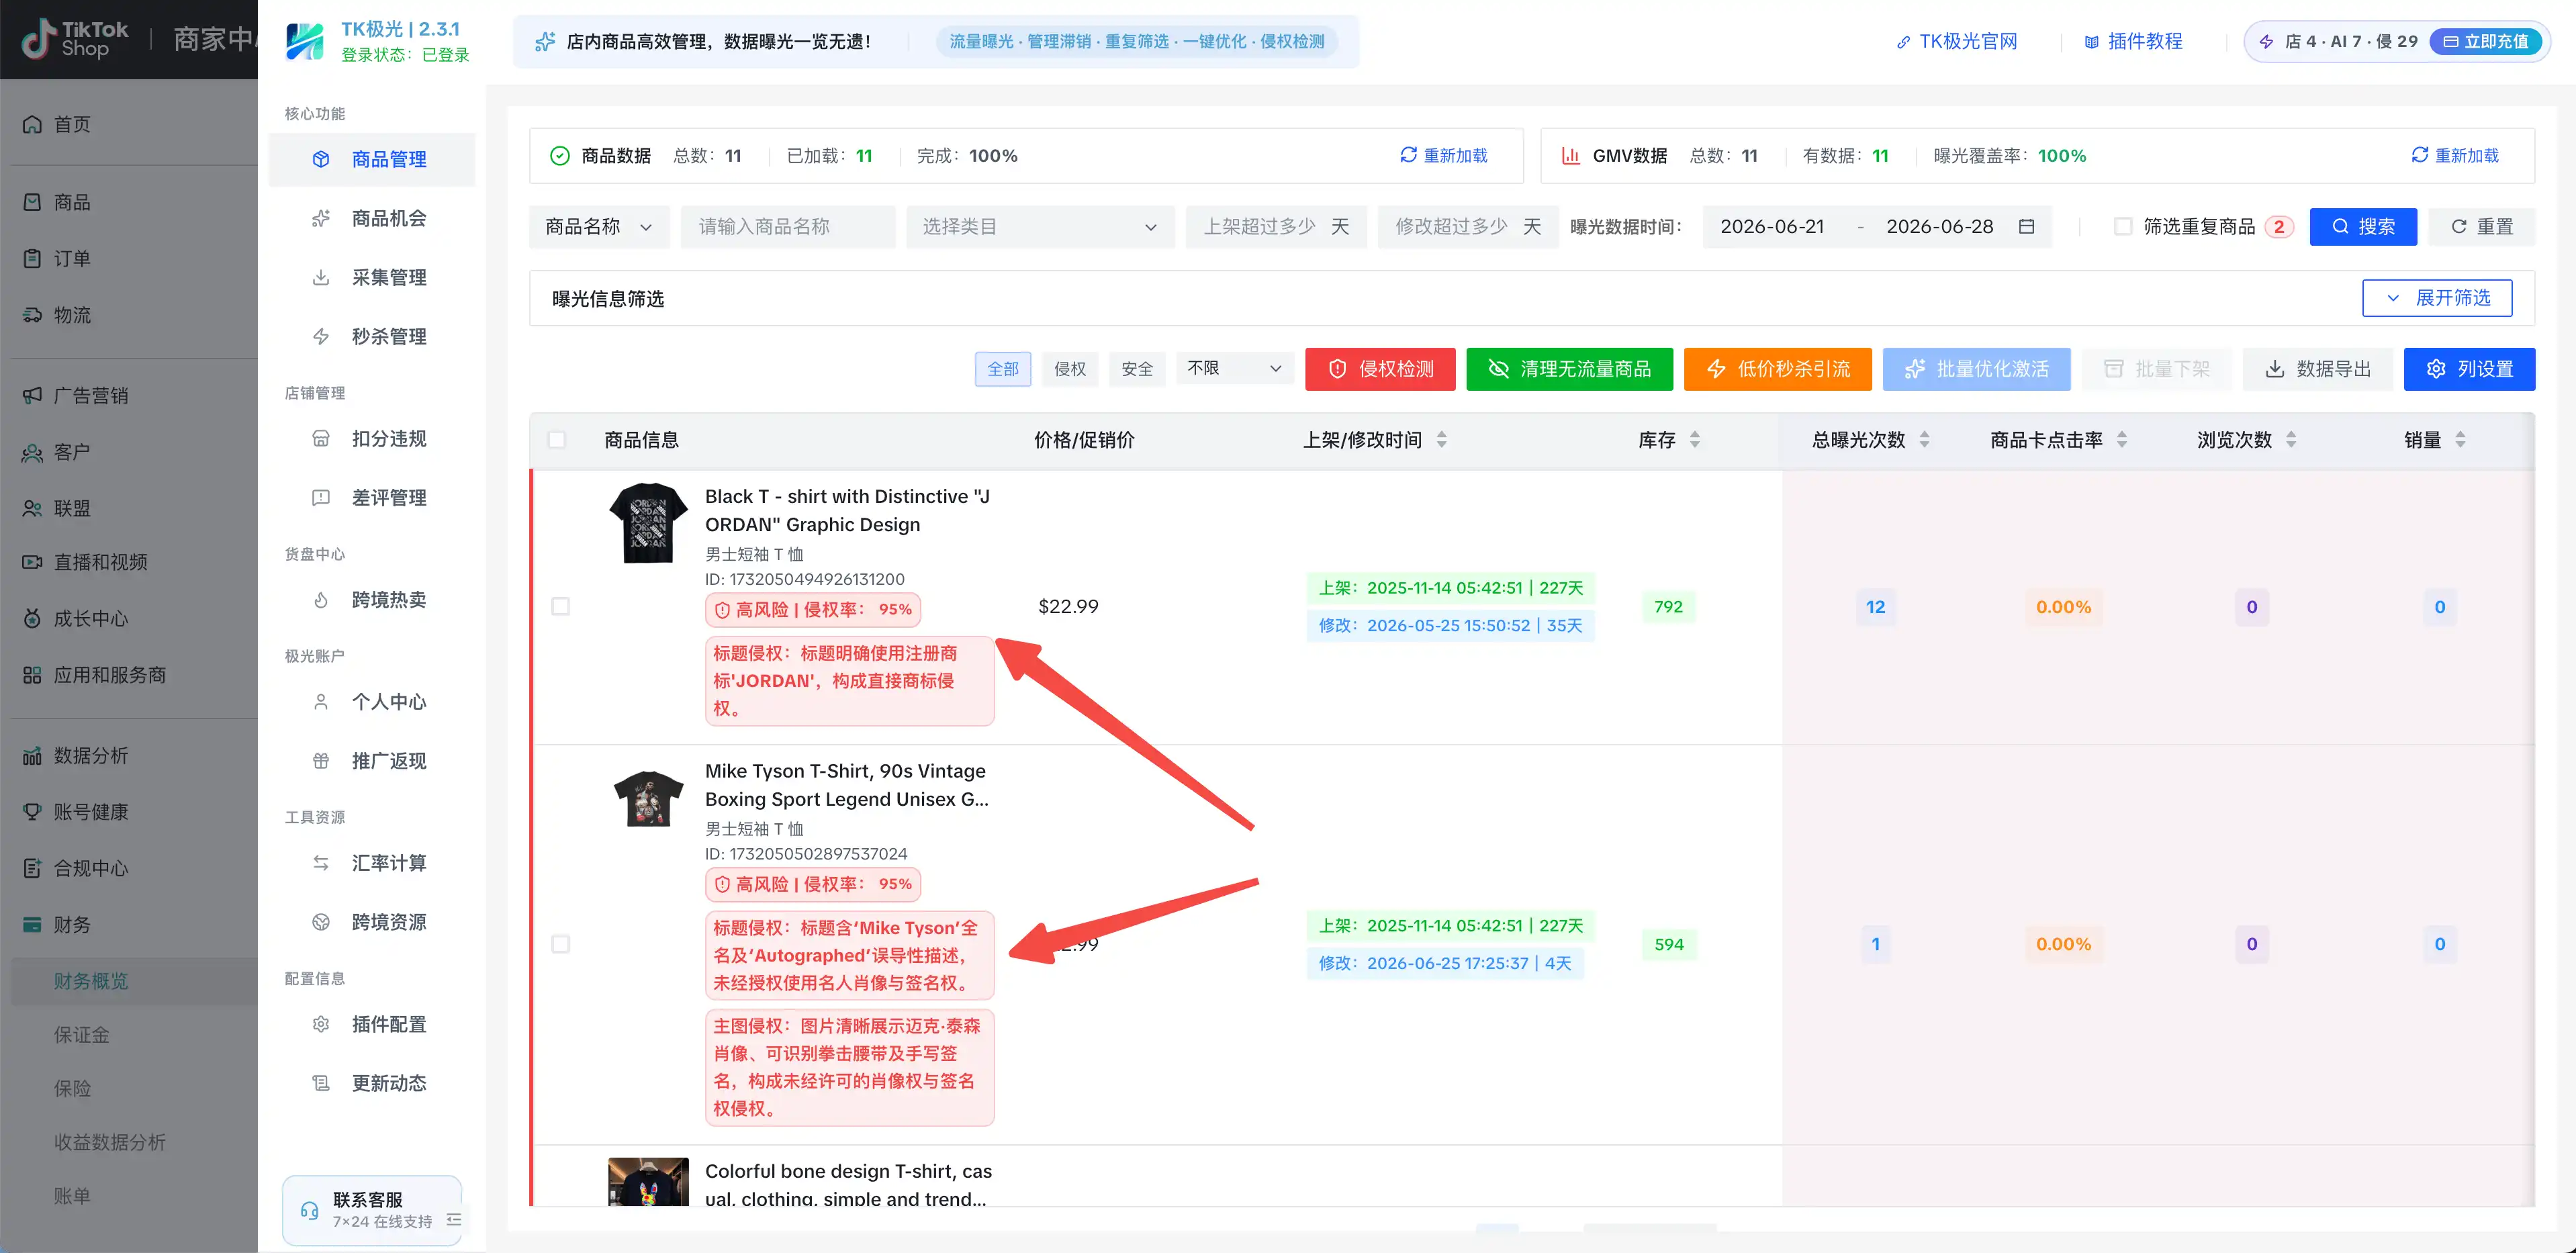The width and height of the screenshot is (2576, 1253).
Task: Click the 广告营销 megaphone icon
Action: click(32, 395)
